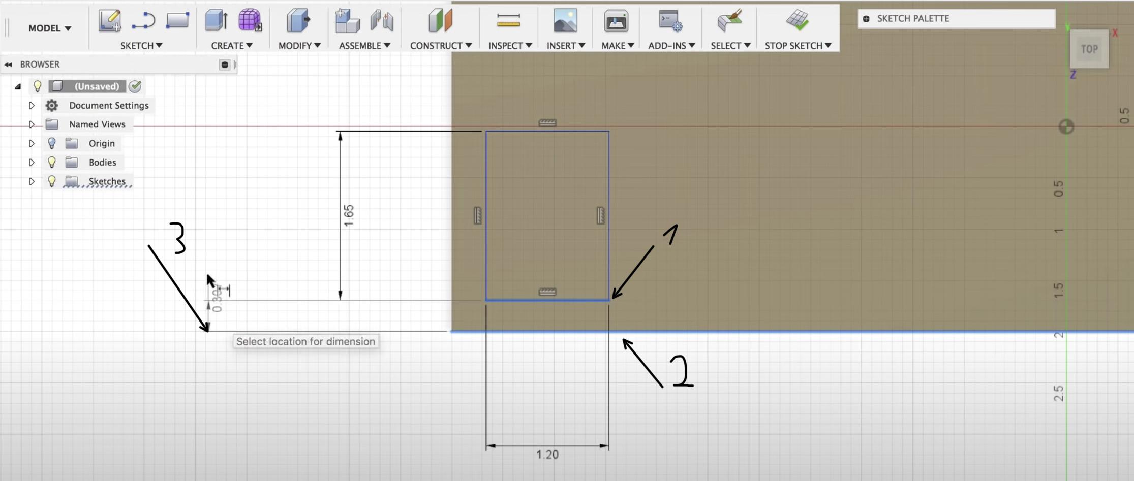The width and height of the screenshot is (1134, 481).
Task: Click the Extrude tool icon
Action: click(x=216, y=21)
